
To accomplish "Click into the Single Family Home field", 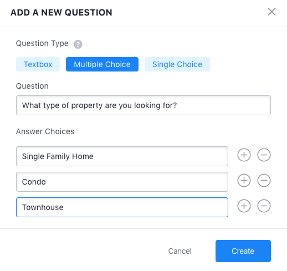I will [122, 156].
